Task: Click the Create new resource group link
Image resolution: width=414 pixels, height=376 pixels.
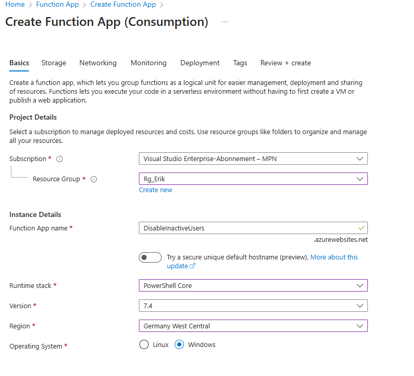Action: click(x=155, y=190)
